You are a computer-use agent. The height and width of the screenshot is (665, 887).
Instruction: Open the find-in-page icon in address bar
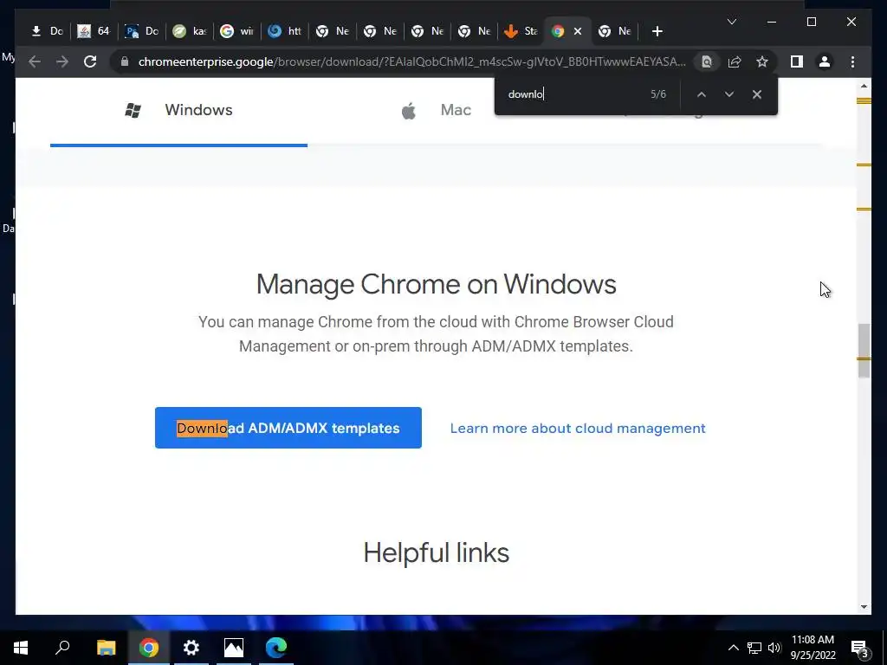point(707,61)
